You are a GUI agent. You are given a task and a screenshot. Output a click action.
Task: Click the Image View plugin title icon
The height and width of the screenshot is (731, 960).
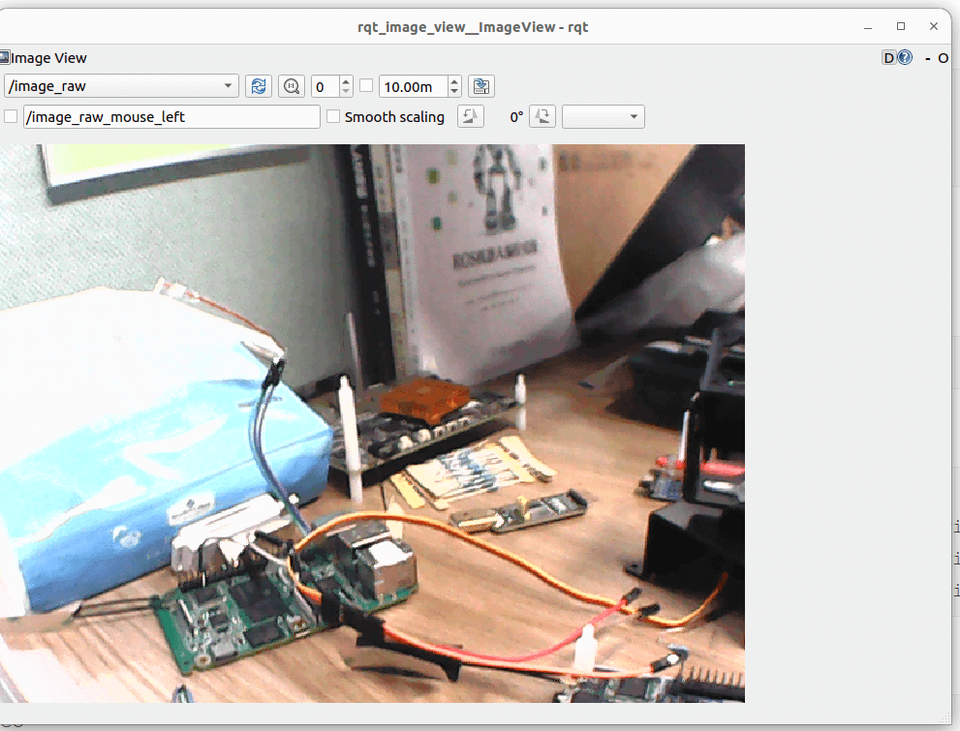pyautogui.click(x=5, y=58)
